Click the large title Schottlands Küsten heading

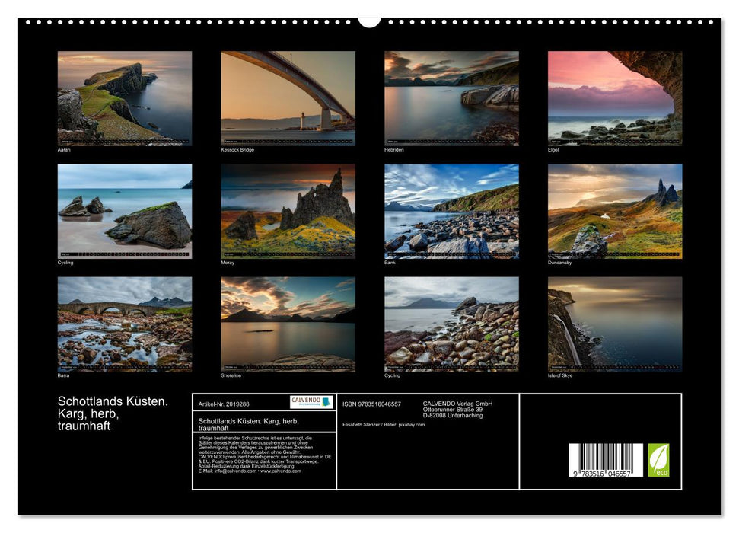tap(113, 413)
